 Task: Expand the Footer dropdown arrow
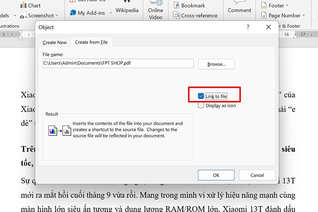(x=287, y=5)
